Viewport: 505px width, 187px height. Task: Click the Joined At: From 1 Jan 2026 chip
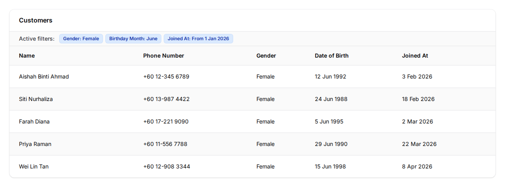click(198, 39)
